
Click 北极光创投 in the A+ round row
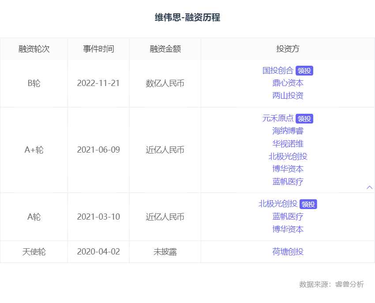point(288,157)
